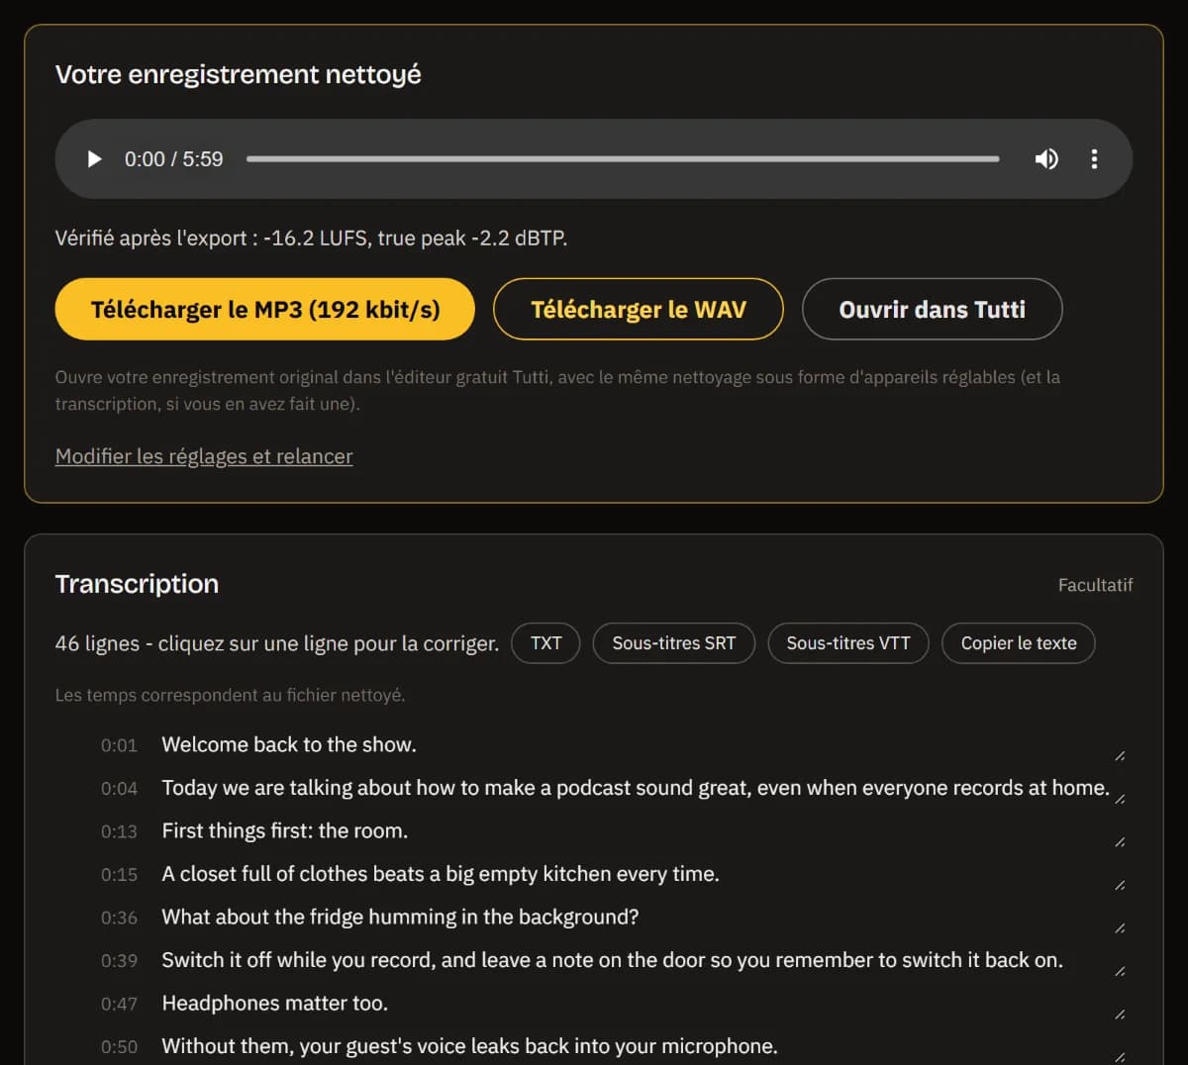Click resize handle of 'Welcome back' line
This screenshot has width=1188, height=1065.
[1120, 756]
